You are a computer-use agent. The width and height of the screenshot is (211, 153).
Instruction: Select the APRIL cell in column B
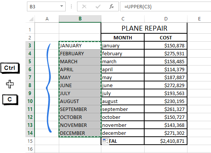coord(80,69)
